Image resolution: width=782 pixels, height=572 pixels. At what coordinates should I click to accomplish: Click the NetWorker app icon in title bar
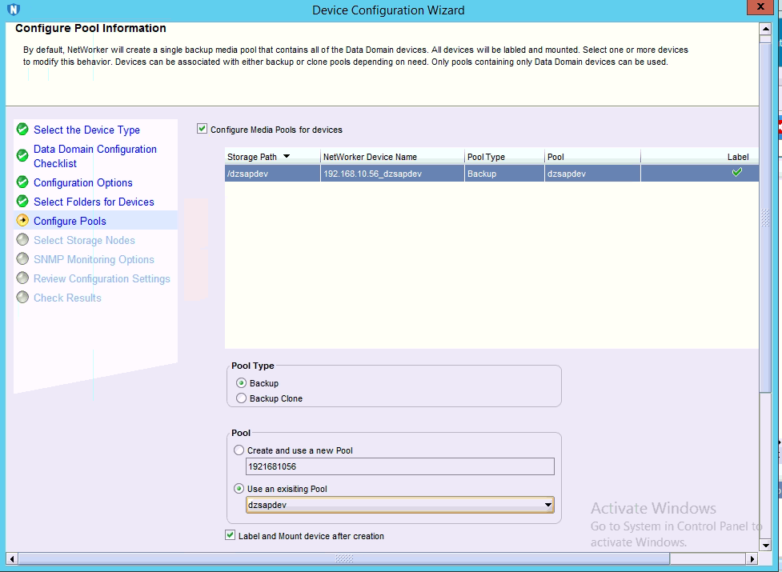(12, 10)
